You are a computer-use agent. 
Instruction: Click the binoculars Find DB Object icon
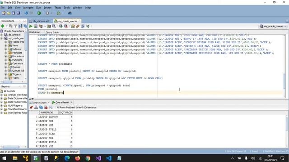point(70,13)
